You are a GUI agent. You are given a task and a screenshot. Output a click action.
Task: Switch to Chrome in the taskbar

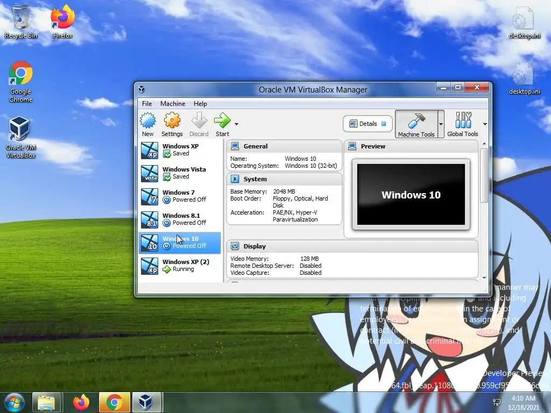(x=114, y=402)
